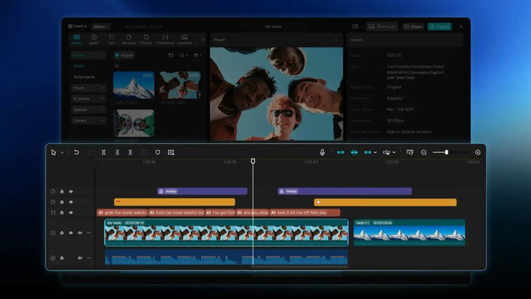Image resolution: width=531 pixels, height=299 pixels.
Task: Select the blue audio waveform clip
Action: (227, 257)
